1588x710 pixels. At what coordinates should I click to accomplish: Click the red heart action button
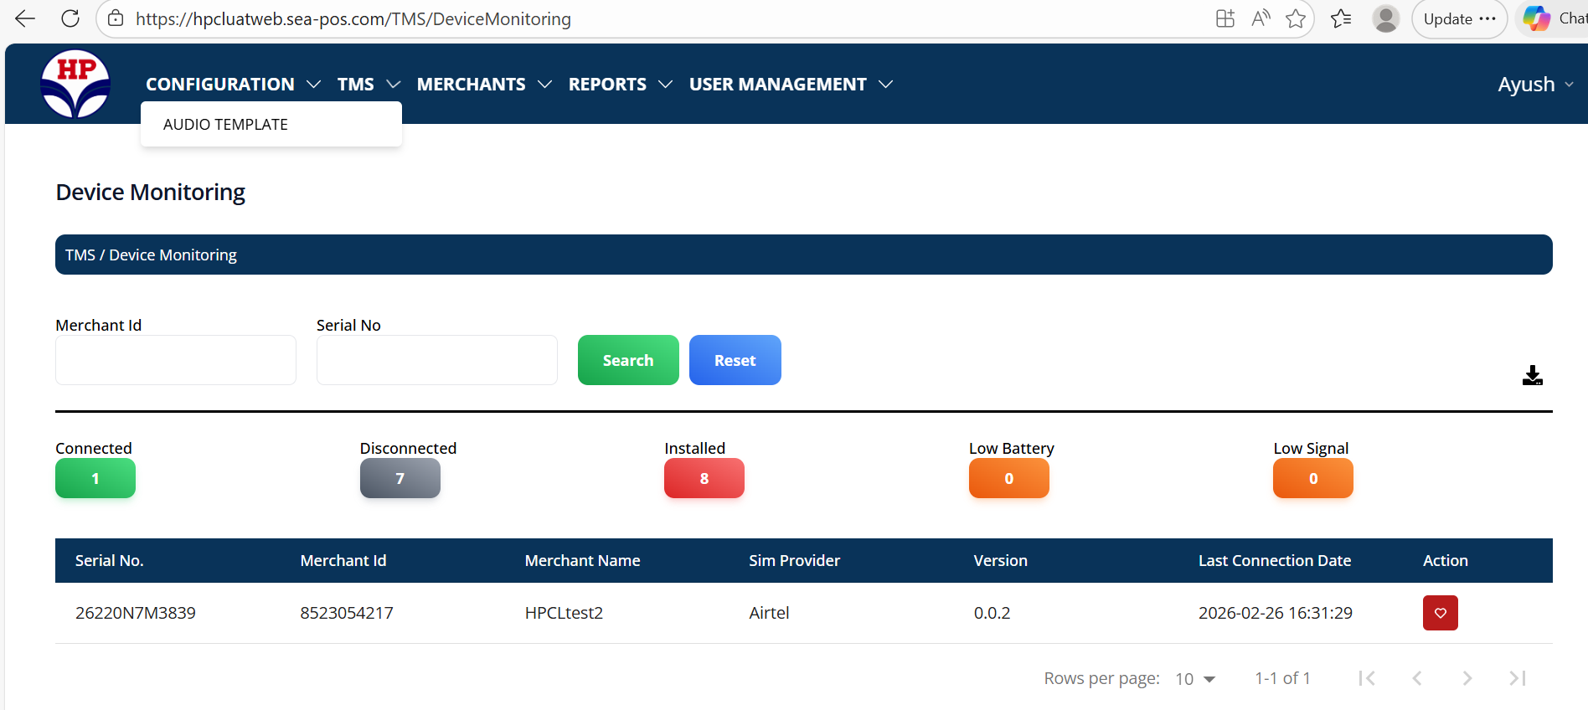[1440, 613]
